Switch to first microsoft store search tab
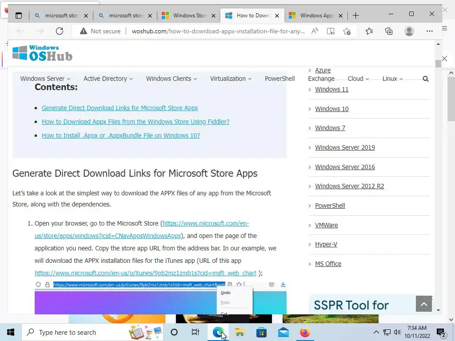 [x=61, y=16]
